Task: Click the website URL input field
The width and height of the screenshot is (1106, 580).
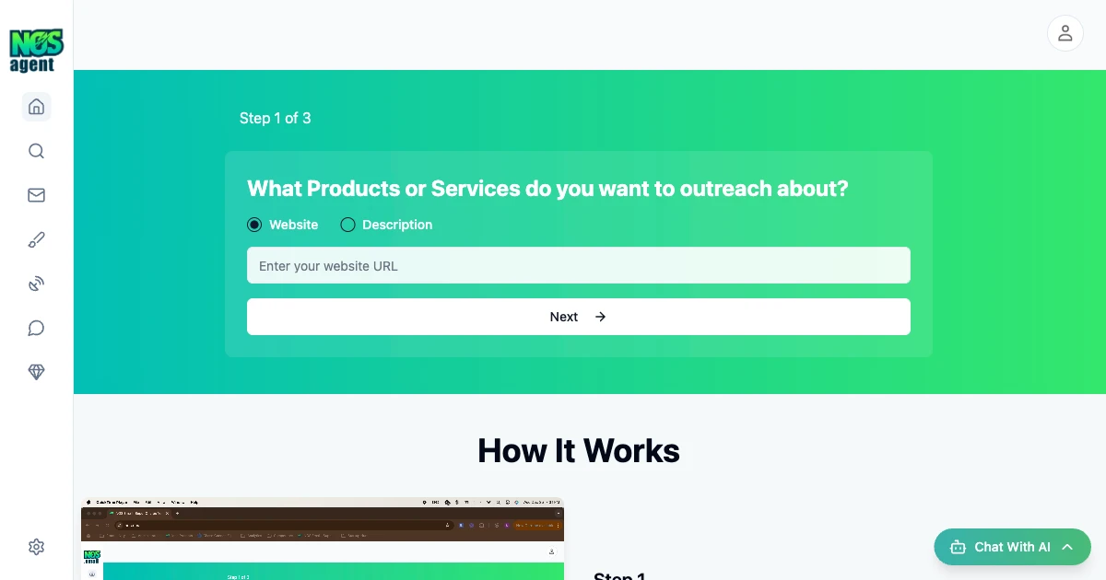Action: tap(578, 265)
